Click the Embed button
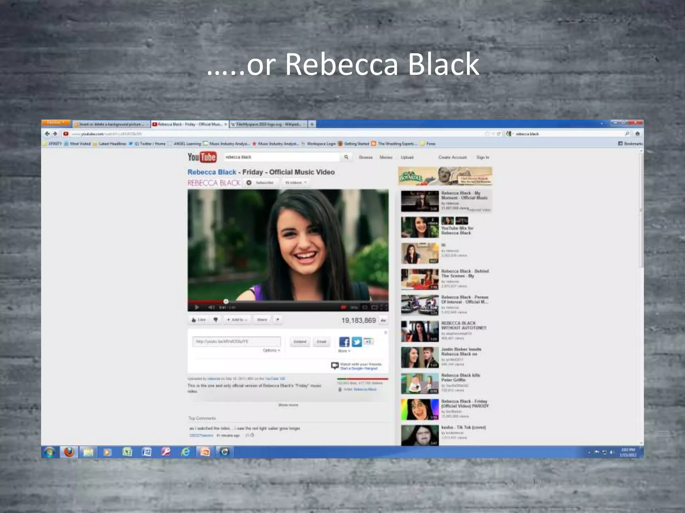Viewport: 685px width, 513px height. coord(300,342)
